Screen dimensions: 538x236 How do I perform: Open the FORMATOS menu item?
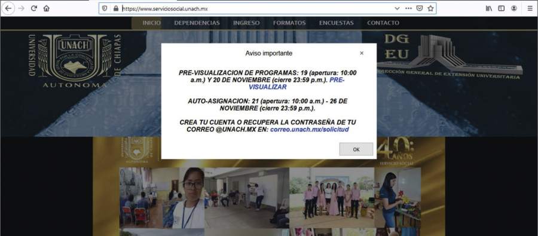[x=289, y=23]
